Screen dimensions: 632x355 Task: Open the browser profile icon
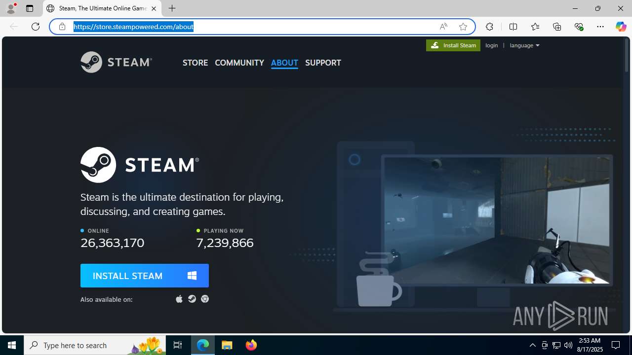coord(11,8)
